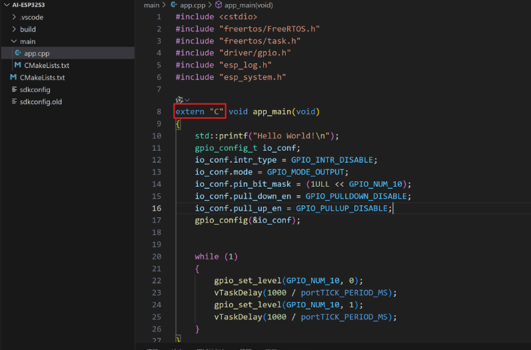Click the file icon next to sdkconfig.old
This screenshot has width=531, height=350.
point(14,101)
